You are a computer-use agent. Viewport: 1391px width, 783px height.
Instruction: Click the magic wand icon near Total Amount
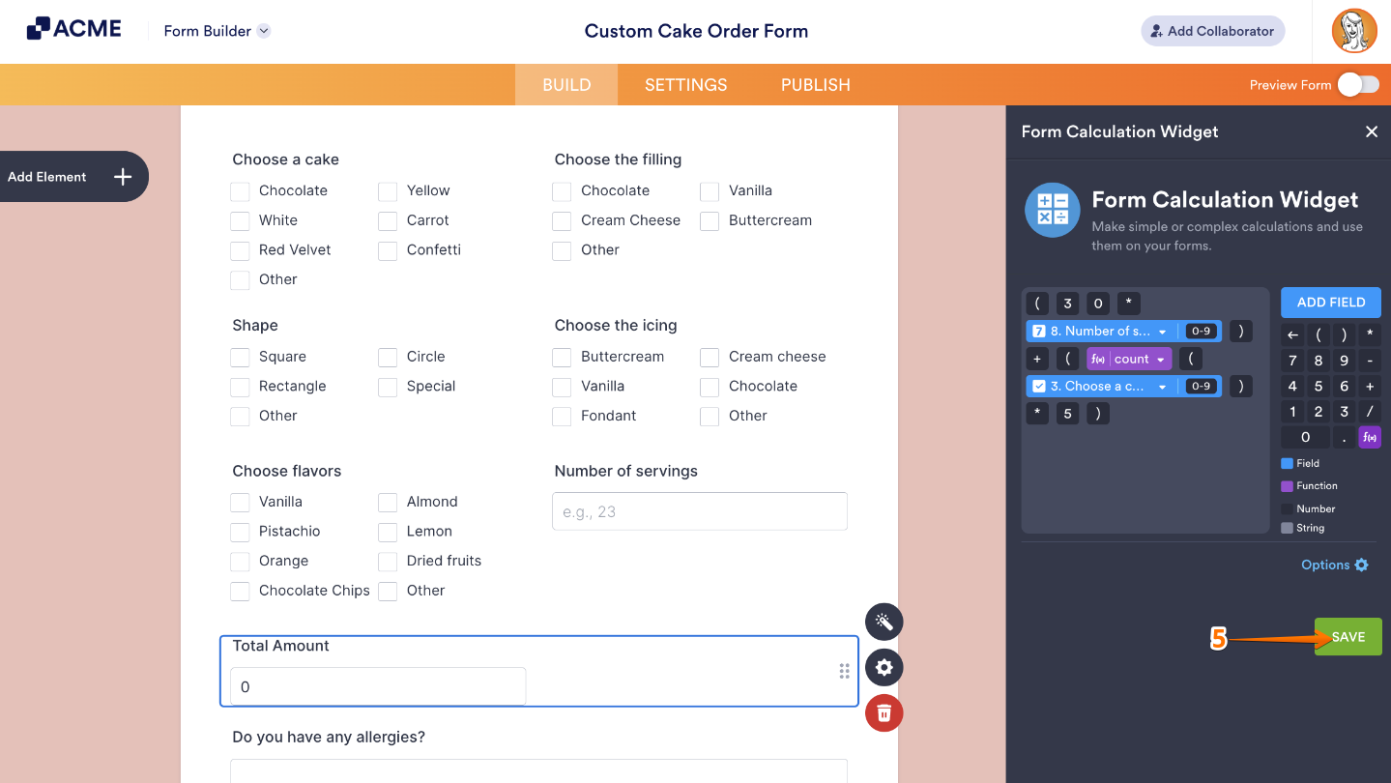[883, 622]
